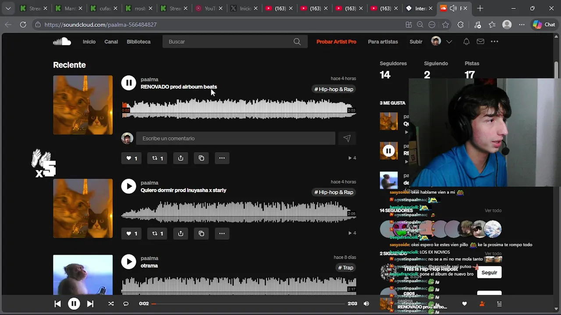Open the next-up queue icon

[x=499, y=304]
